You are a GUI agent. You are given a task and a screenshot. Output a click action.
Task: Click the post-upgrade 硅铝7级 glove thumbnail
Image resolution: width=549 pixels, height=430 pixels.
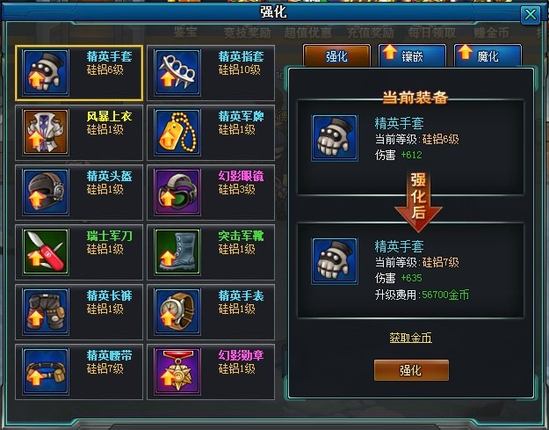click(x=335, y=261)
